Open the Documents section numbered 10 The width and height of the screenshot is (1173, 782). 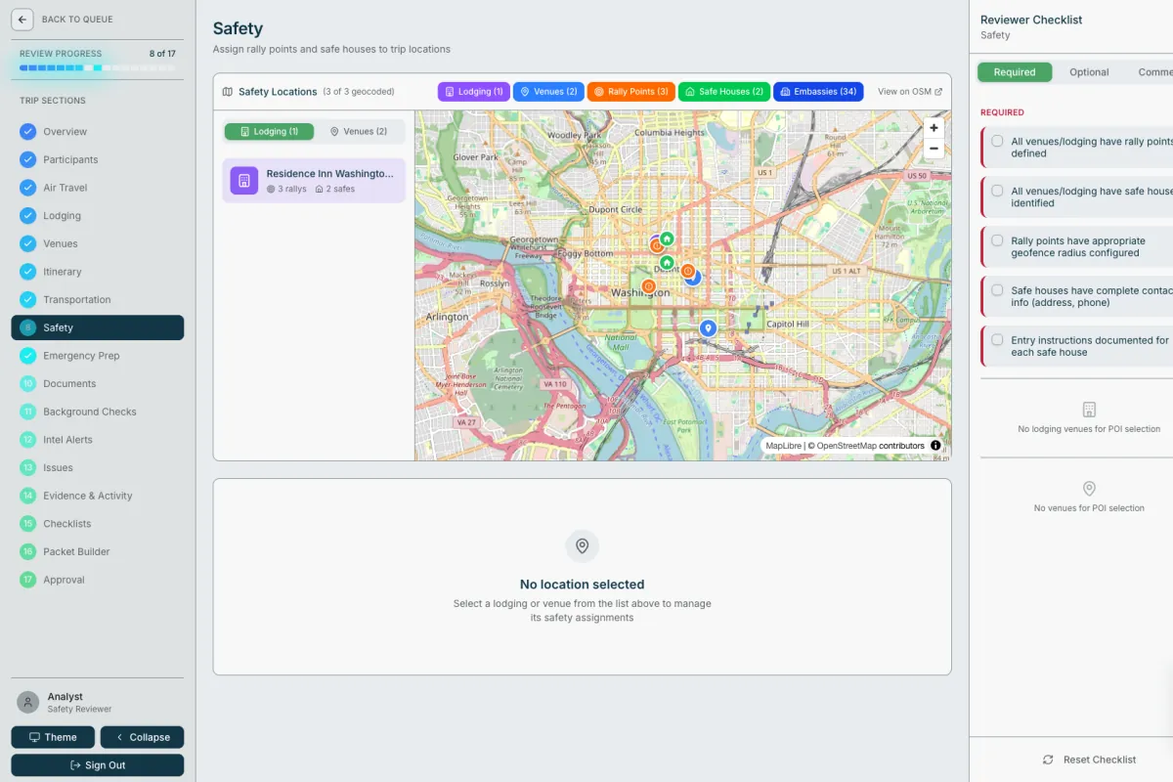98,383
